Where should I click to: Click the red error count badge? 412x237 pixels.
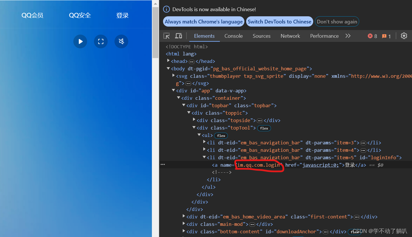pos(372,36)
